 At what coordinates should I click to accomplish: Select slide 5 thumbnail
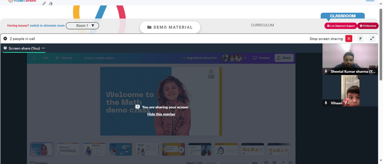coord(147,149)
